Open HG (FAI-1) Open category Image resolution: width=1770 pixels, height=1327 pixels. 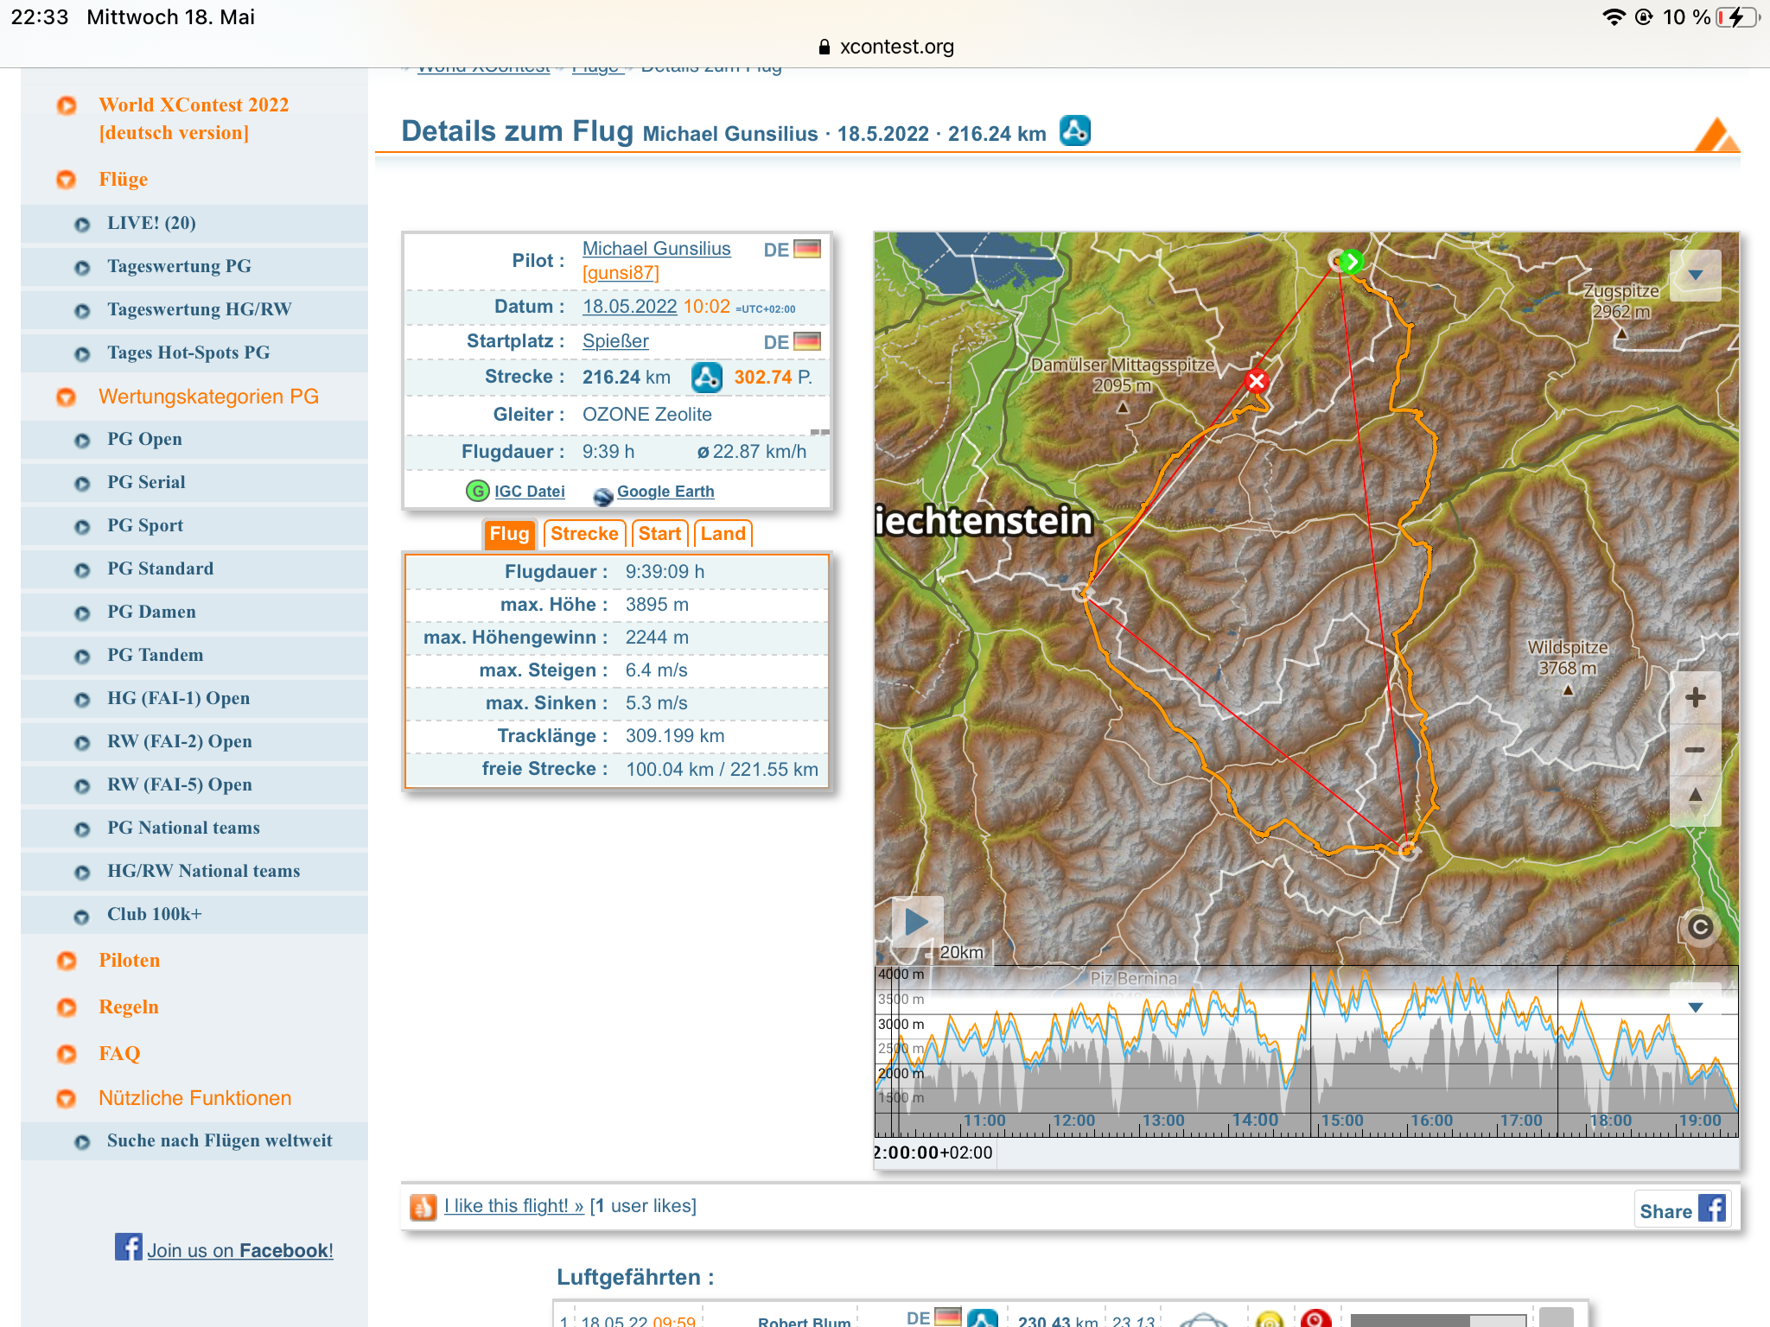(x=194, y=699)
